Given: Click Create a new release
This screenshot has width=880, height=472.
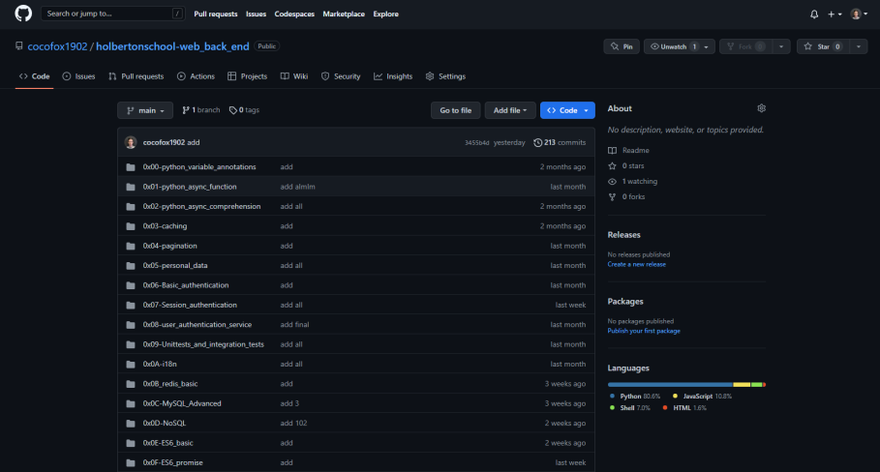Looking at the screenshot, I should (x=636, y=264).
